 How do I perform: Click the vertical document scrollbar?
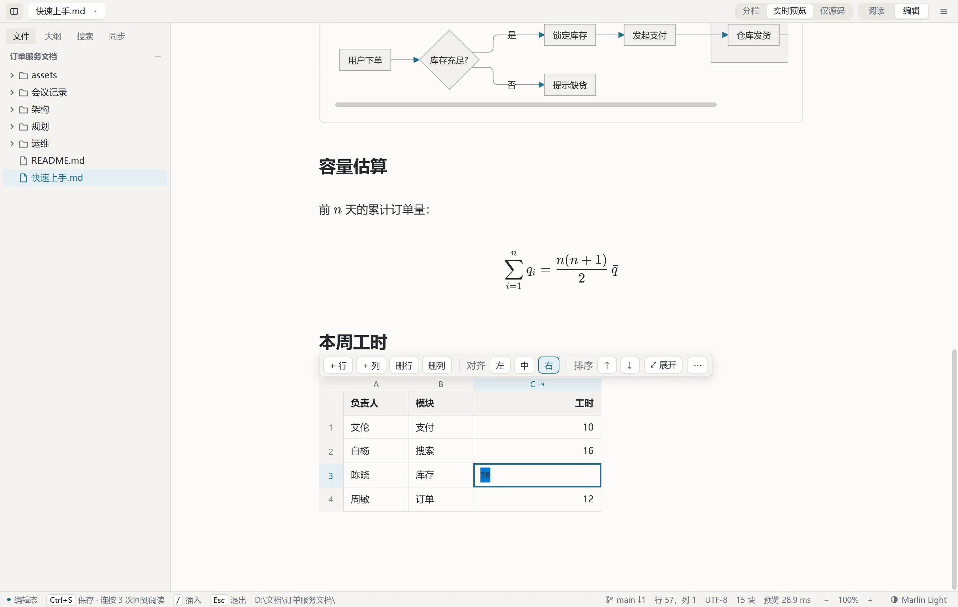click(x=954, y=469)
